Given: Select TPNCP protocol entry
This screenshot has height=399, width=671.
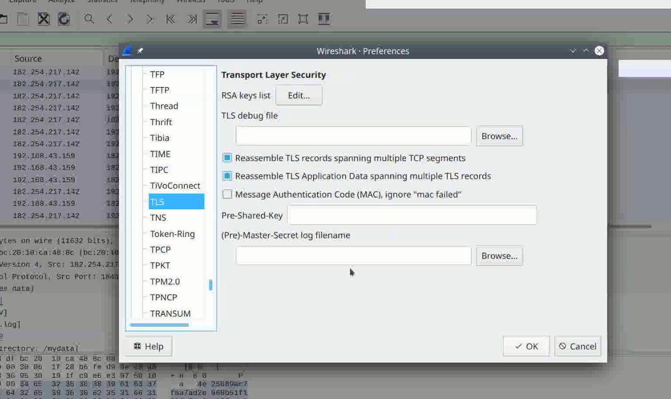Looking at the screenshot, I should pos(164,297).
